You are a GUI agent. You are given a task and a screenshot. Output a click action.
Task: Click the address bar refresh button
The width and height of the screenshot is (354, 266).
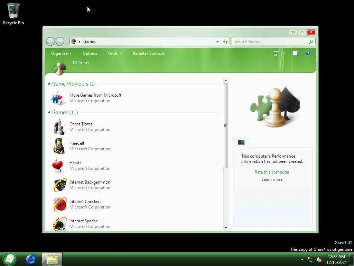tap(225, 42)
